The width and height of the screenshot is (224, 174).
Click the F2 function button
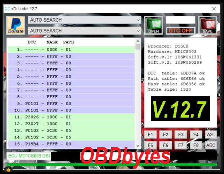166,134
